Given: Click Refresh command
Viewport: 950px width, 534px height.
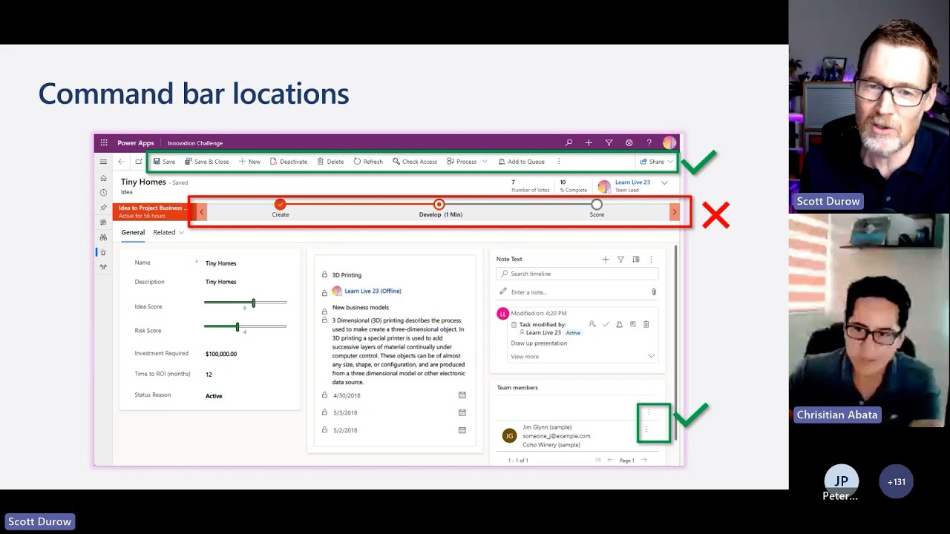Looking at the screenshot, I should [x=368, y=161].
